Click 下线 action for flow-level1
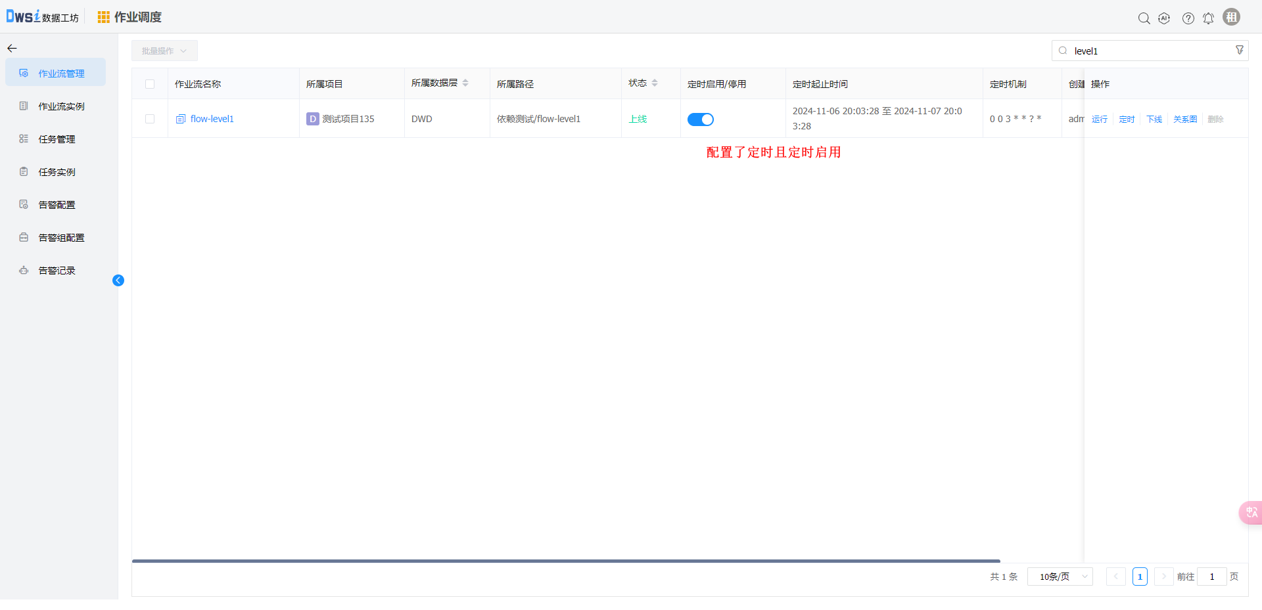 point(1154,120)
